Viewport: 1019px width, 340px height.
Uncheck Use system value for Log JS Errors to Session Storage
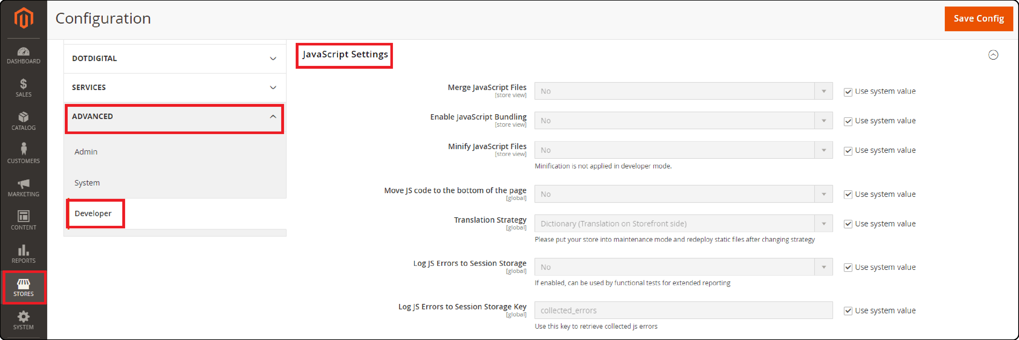coord(848,268)
